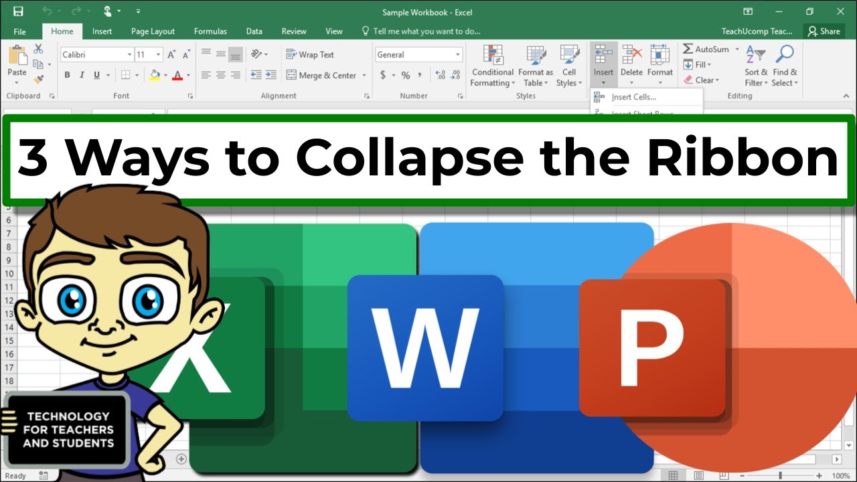The height and width of the screenshot is (482, 857).
Task: Click the Copy icon
Action: [x=38, y=64]
